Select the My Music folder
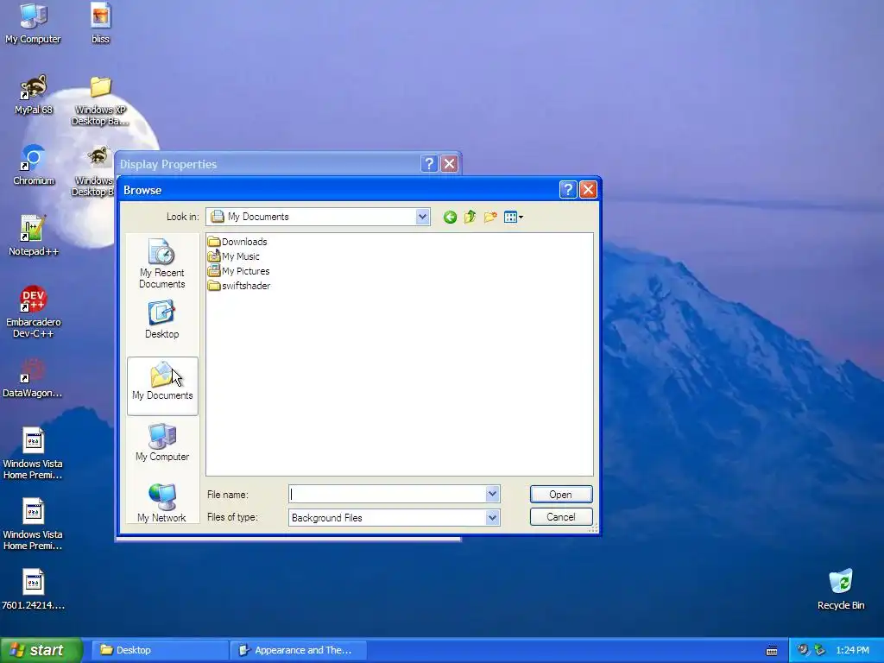 pos(234,256)
